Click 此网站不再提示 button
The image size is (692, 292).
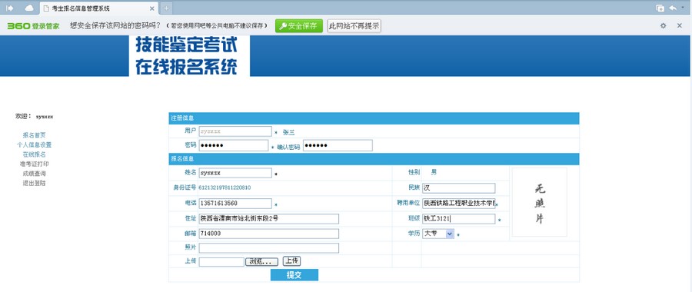point(354,25)
